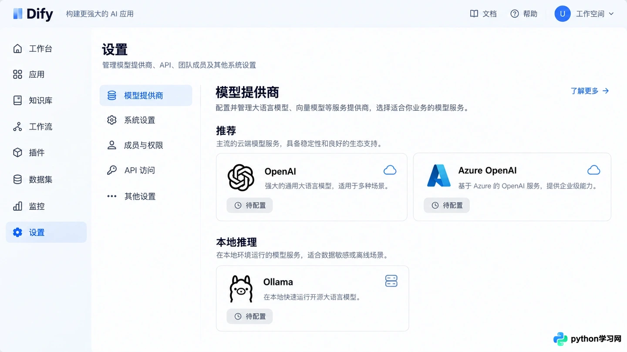Expand the 工作空间 dropdown chevron
Image resolution: width=627 pixels, height=352 pixels.
pos(611,14)
